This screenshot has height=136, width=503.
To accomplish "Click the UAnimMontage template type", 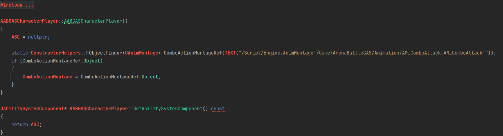I will (x=142, y=53).
